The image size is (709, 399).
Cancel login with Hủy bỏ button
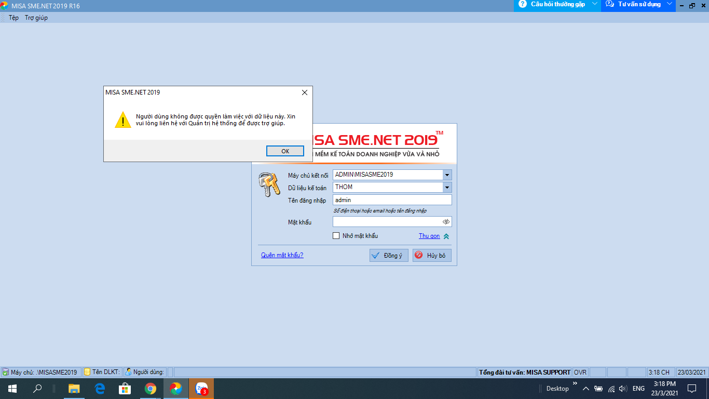[x=432, y=256]
